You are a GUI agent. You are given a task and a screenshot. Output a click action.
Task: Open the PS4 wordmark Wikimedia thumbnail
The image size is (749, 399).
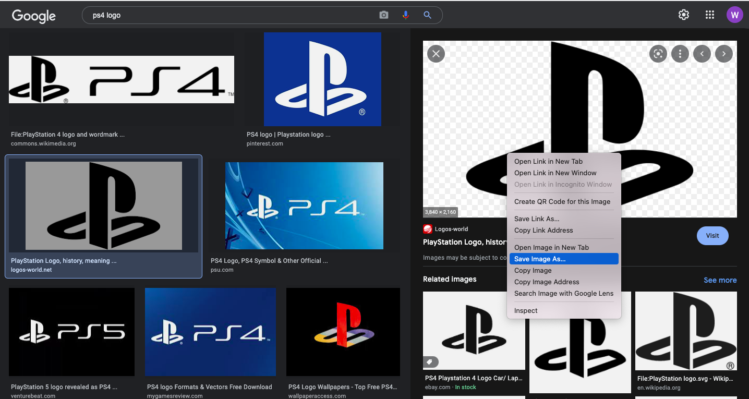click(x=122, y=79)
